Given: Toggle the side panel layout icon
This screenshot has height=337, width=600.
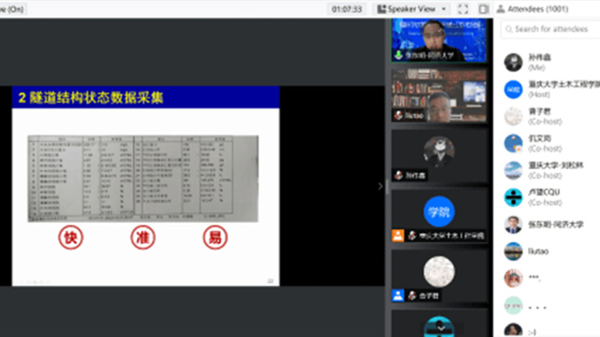Looking at the screenshot, I should tap(484, 9).
